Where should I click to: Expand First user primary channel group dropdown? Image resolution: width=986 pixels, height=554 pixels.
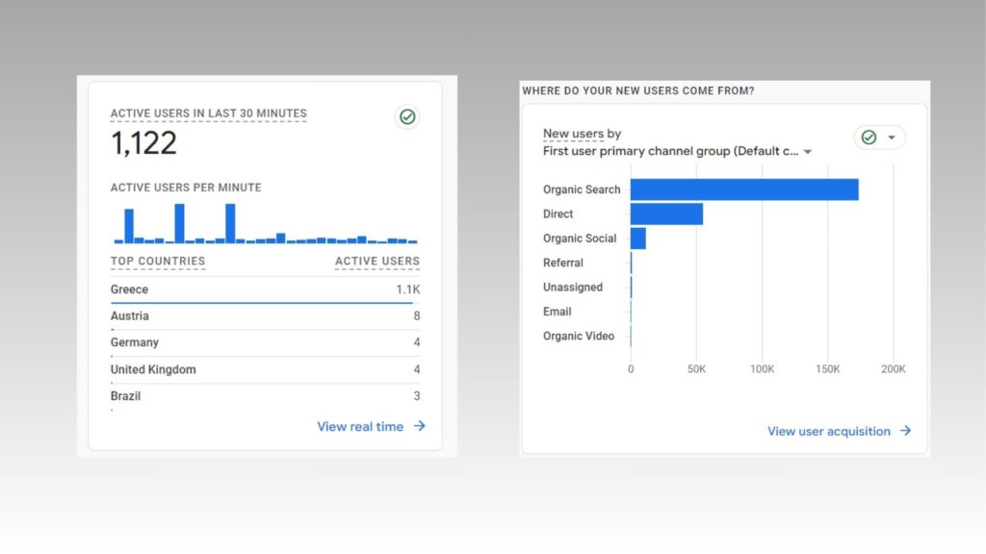tap(808, 152)
